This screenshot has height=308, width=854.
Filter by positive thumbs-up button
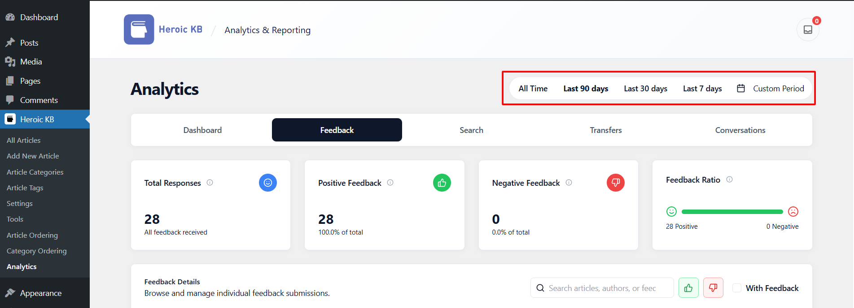(688, 288)
